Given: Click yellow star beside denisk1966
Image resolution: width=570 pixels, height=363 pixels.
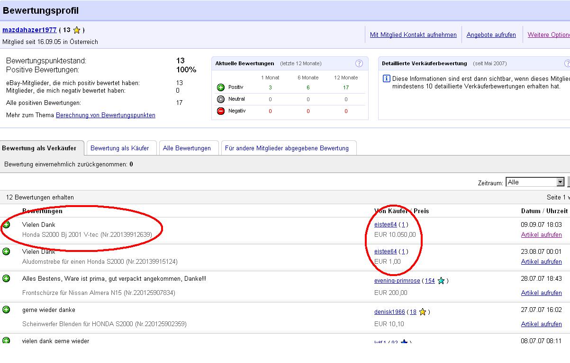Looking at the screenshot, I should [x=423, y=312].
